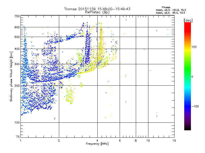Click the y-axis "100" tick label

(x=17, y=122)
